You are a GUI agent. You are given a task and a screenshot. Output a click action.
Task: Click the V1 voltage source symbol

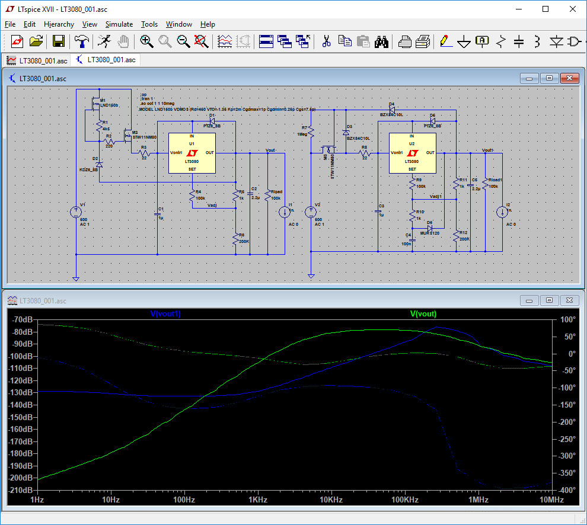76,212
